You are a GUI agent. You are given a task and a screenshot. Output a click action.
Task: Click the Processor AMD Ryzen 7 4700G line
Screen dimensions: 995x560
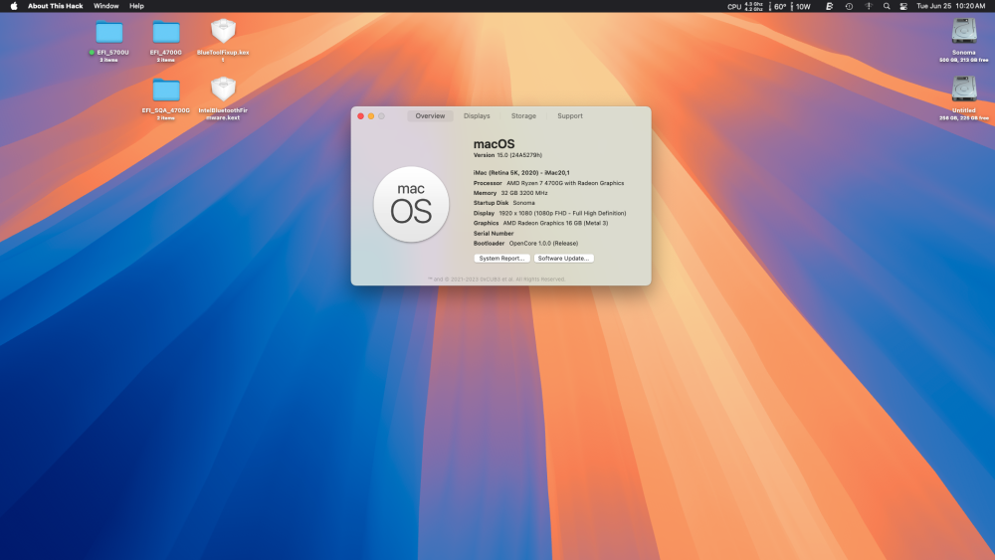(x=548, y=183)
